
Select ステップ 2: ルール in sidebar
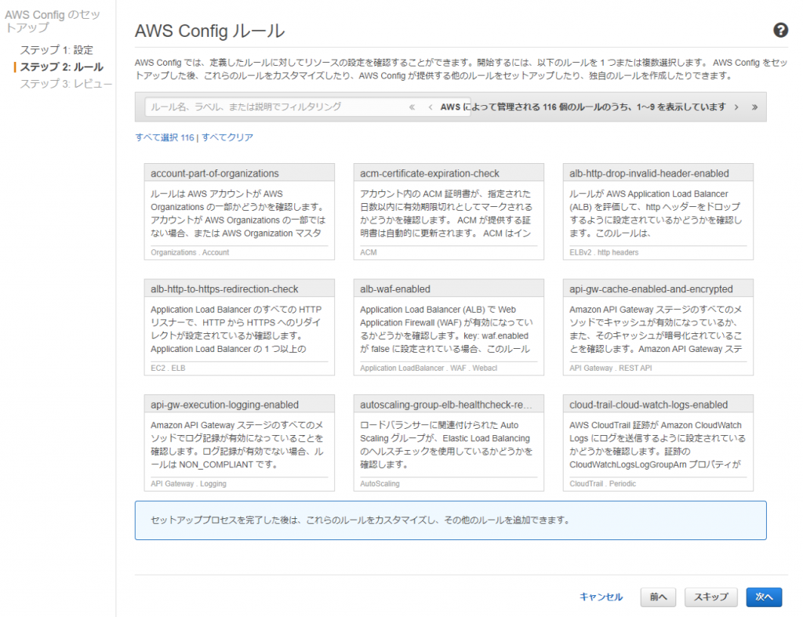click(x=61, y=67)
